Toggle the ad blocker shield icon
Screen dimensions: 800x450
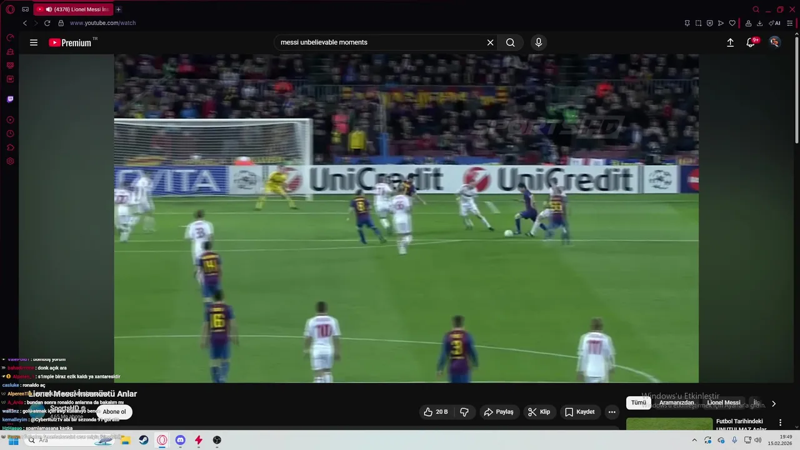[x=709, y=23]
